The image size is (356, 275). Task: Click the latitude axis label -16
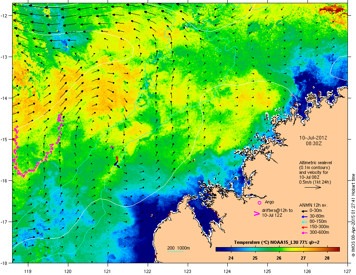(4, 180)
